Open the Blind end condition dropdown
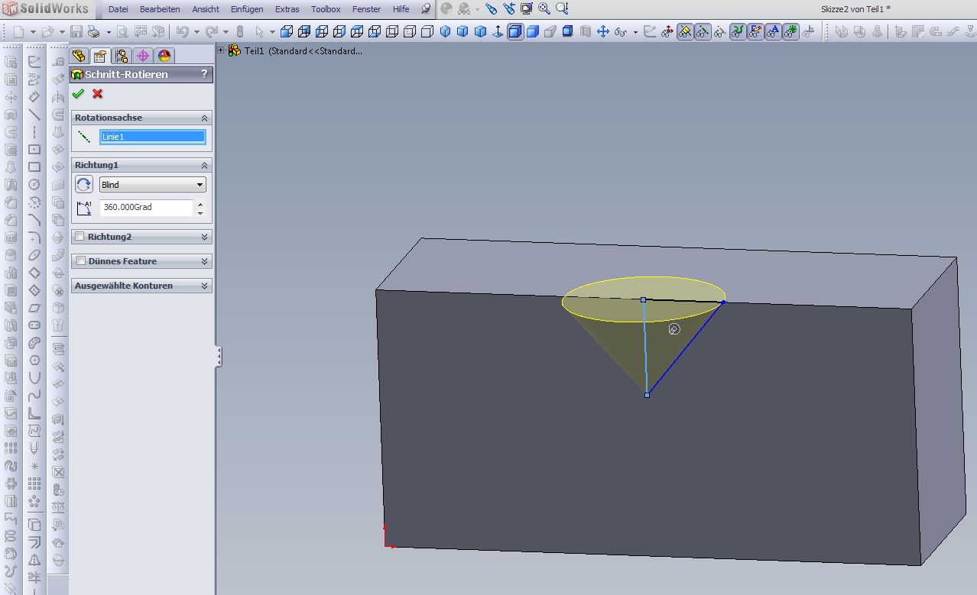Image resolution: width=977 pixels, height=595 pixels. [152, 185]
